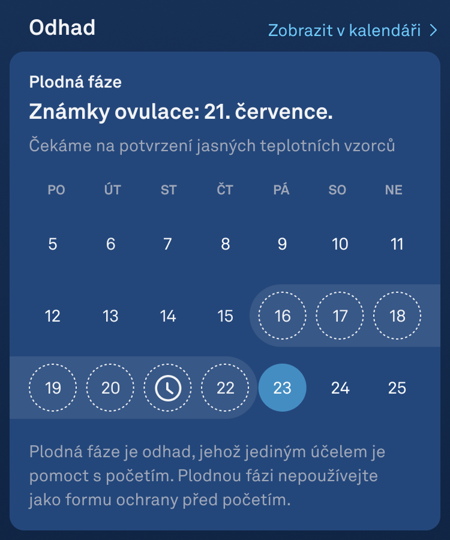This screenshot has height=540, width=450.
Task: Click the 'Známky ovulace: 21. července.' heading
Action: 181,111
